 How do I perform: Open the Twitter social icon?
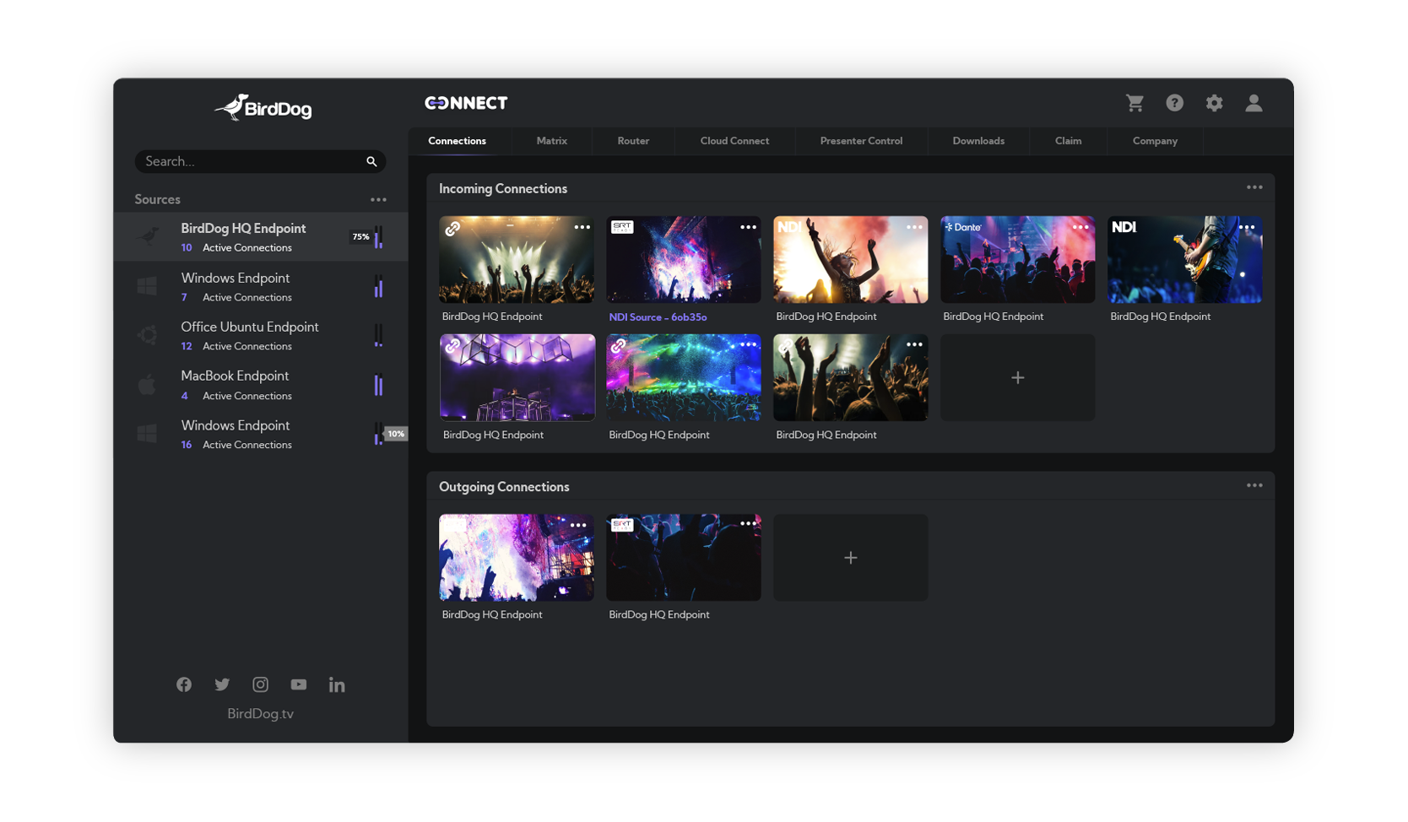pos(222,684)
